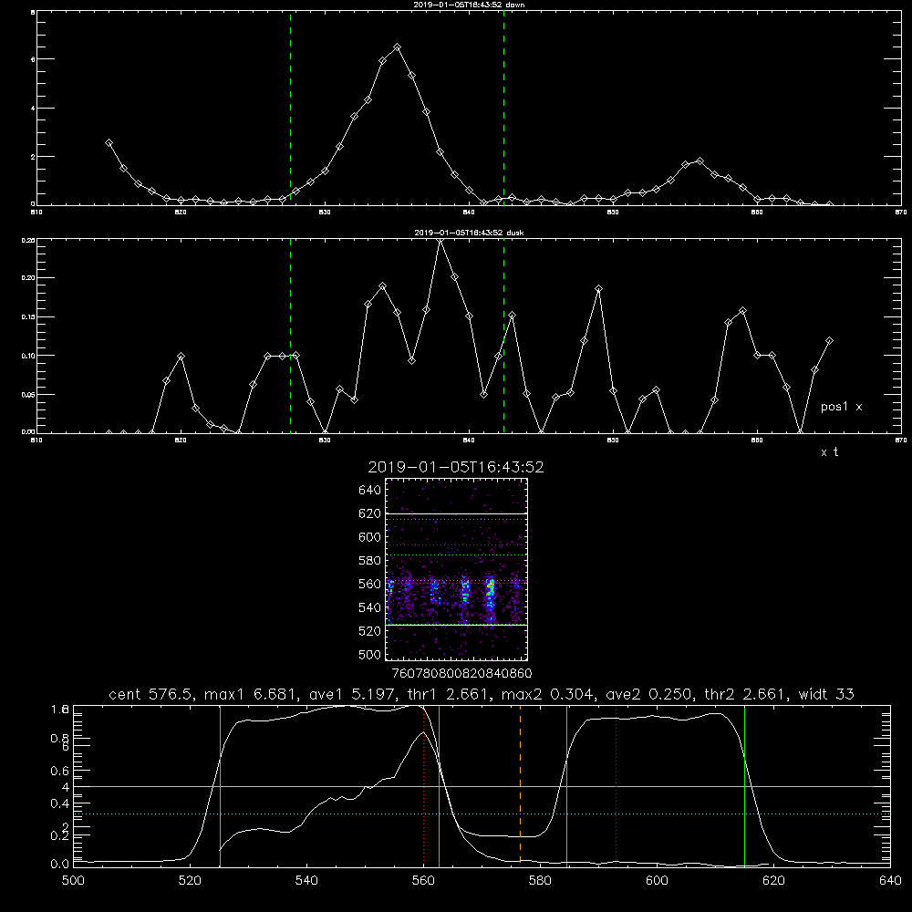The width and height of the screenshot is (912, 912).
Task: Click the dawn plot title text
Action: (x=469, y=5)
